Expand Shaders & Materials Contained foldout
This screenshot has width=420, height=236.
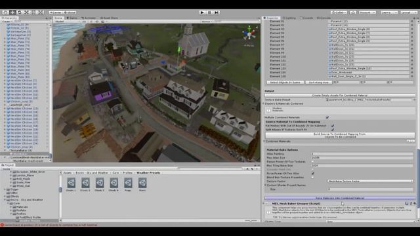264,104
